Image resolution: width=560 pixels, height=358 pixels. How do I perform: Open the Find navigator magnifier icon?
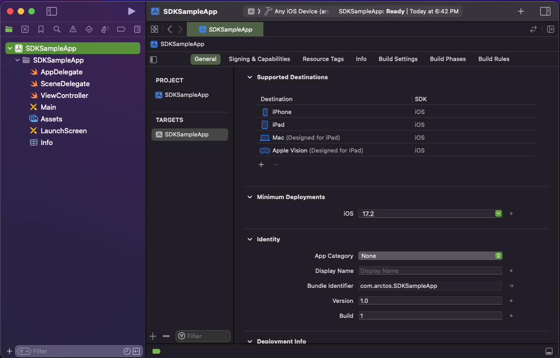click(57, 29)
